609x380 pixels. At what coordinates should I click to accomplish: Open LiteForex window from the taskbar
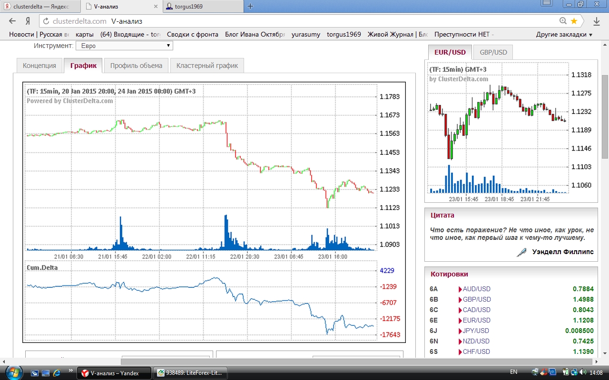click(189, 373)
